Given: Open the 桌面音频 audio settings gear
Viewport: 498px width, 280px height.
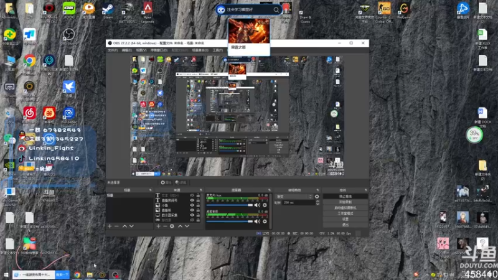Looking at the screenshot, I should (265, 221).
